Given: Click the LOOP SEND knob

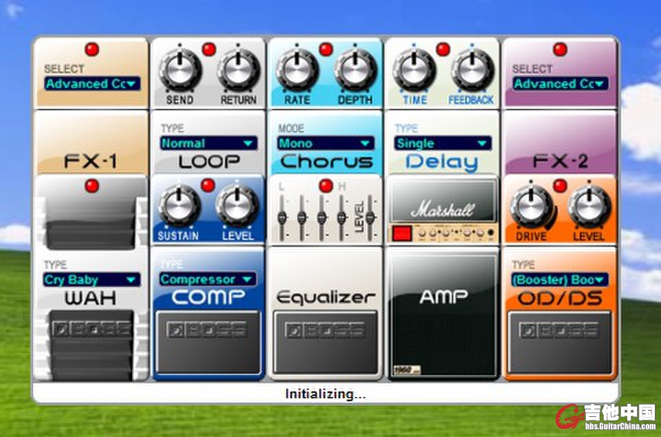Looking at the screenshot, I should point(180,70).
